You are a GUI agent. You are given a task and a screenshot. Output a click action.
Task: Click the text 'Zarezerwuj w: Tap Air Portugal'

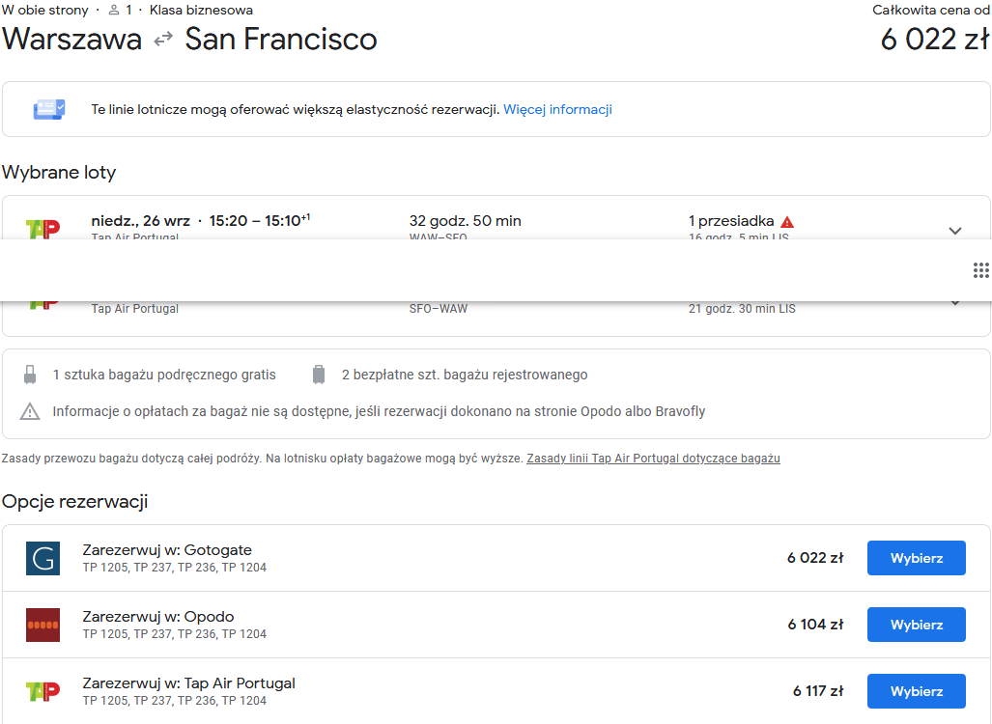pos(188,683)
